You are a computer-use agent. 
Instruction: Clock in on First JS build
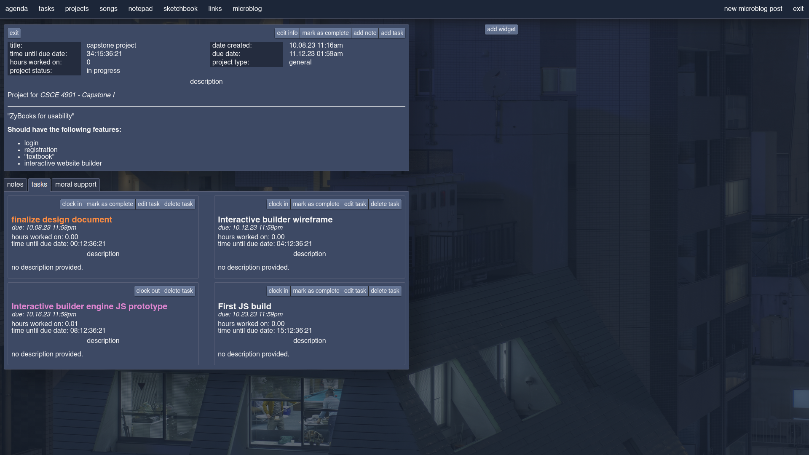click(x=279, y=291)
